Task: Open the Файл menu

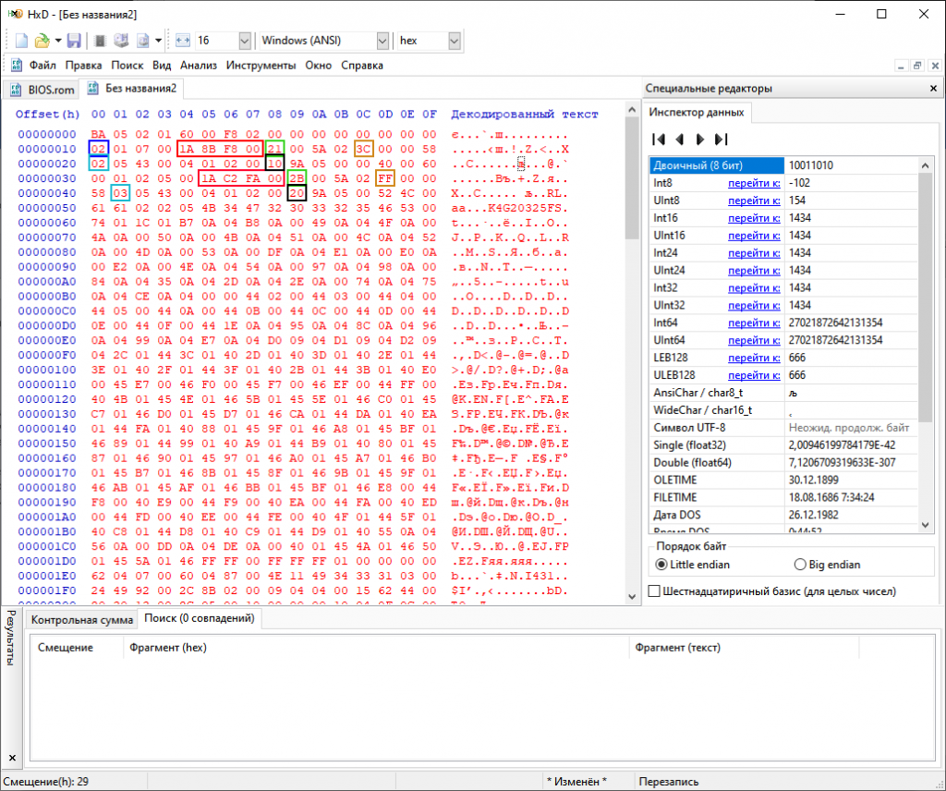Action: pyautogui.click(x=42, y=66)
